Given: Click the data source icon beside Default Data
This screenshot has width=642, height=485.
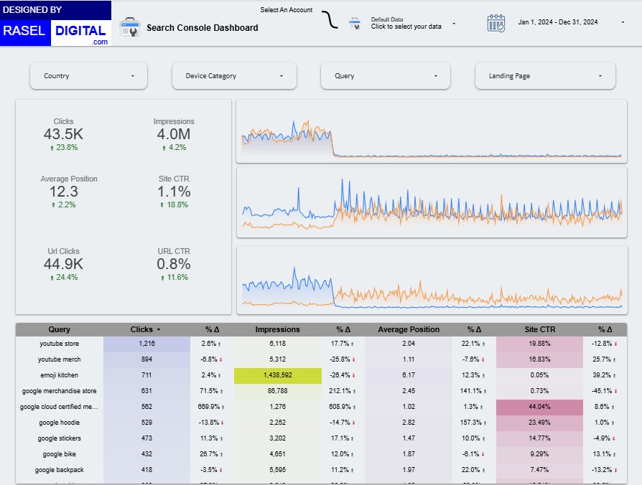Looking at the screenshot, I should [x=355, y=24].
